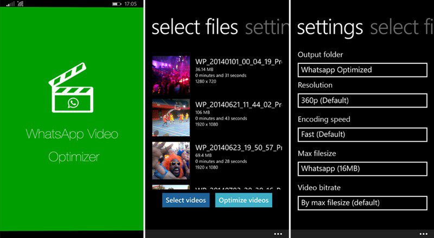Screen dimensions: 434x238
Task: Open the Resolution 360p (Default) dropdown
Action: 362,101
